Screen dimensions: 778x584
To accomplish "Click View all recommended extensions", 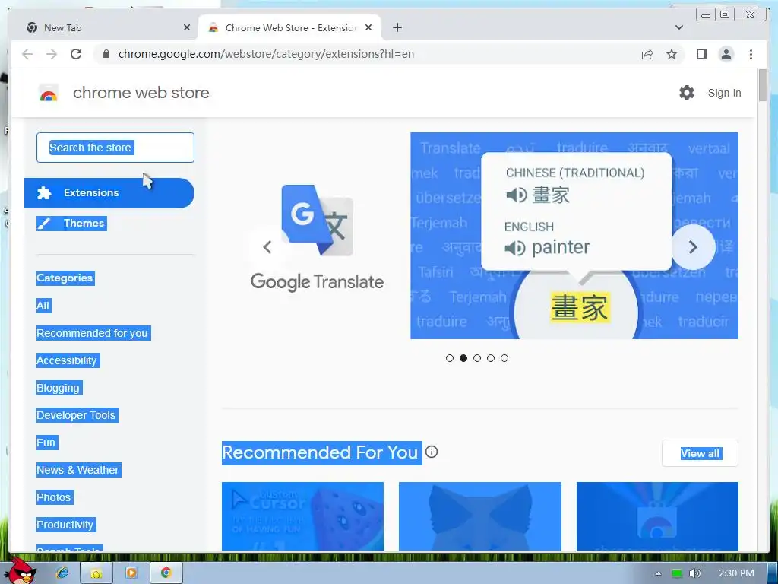I will tap(700, 453).
